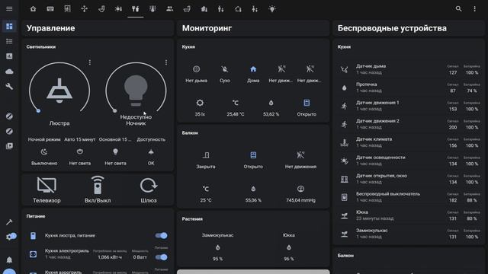
Task: Click the Сухо leak sensor icon
Action: [x=225, y=69]
